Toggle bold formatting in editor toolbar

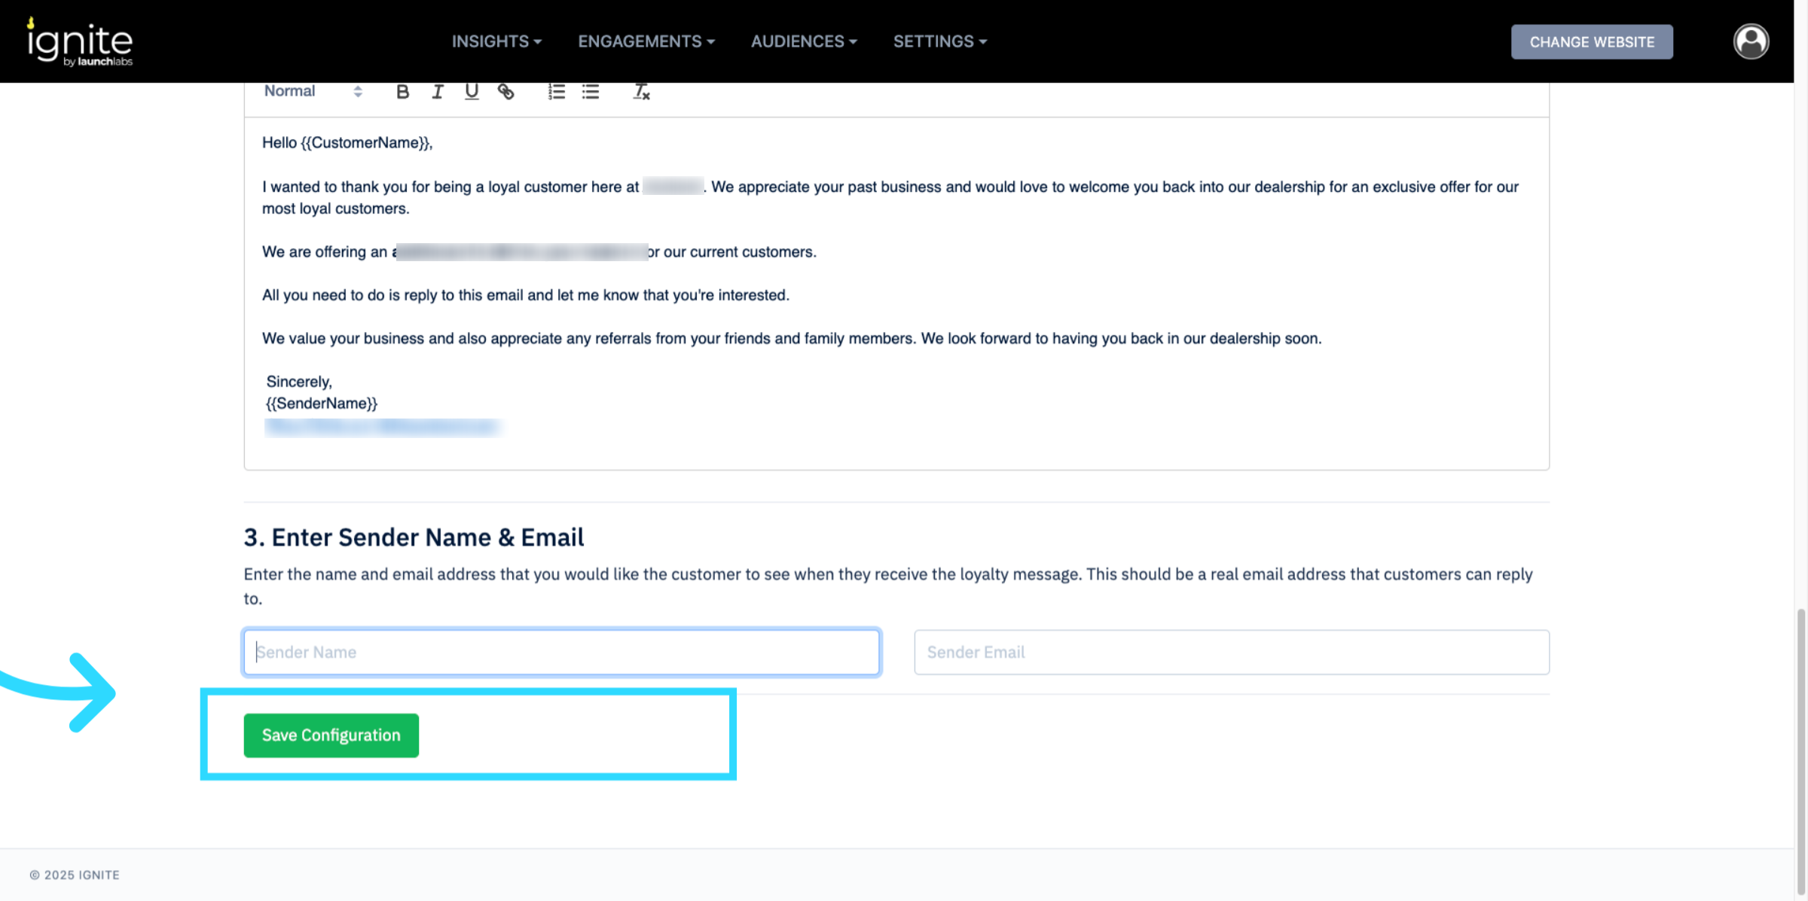402,92
